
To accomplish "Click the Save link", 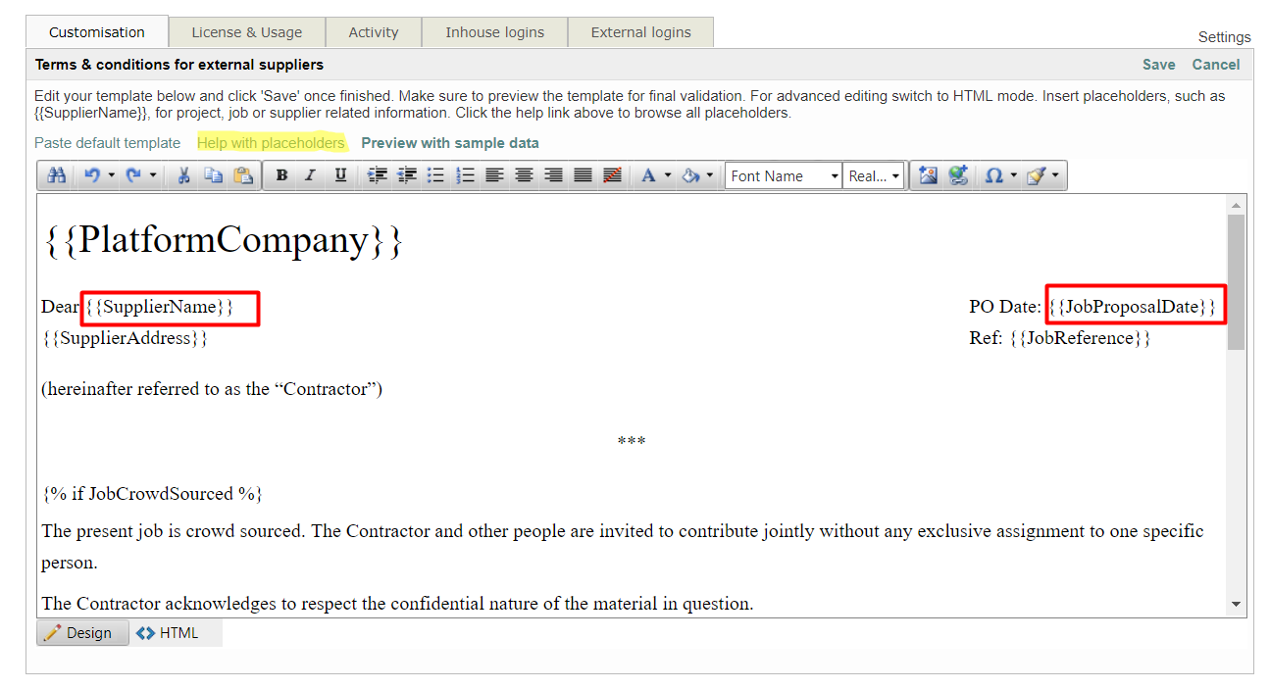I will point(1158,65).
